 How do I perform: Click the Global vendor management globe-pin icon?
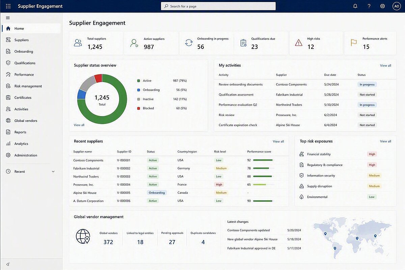[83, 236]
